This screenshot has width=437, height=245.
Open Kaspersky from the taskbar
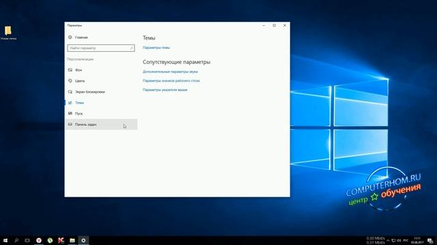61,240
